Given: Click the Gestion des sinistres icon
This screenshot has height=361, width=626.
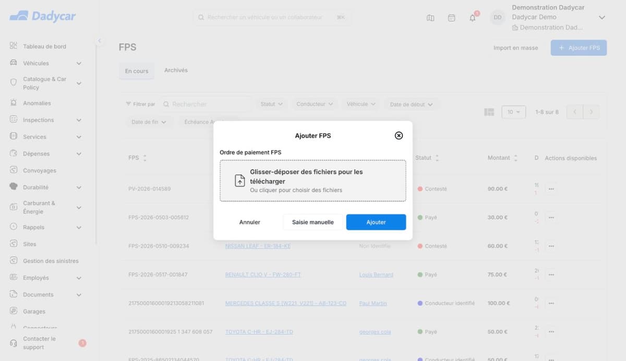Looking at the screenshot, I should pos(14,260).
